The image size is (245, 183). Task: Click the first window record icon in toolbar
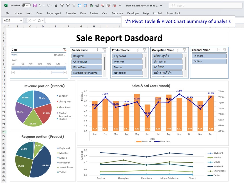[108, 5]
